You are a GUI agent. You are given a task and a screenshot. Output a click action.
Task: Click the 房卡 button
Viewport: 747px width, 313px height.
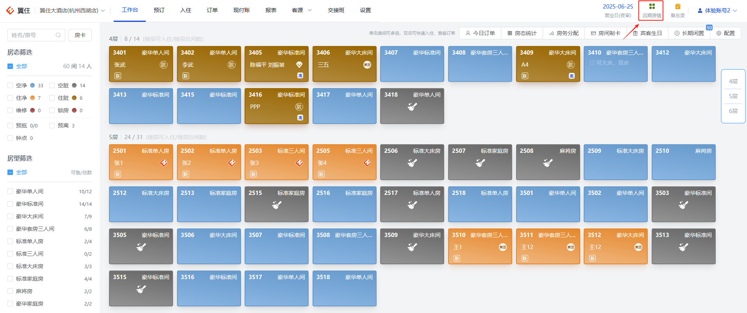tap(80, 35)
